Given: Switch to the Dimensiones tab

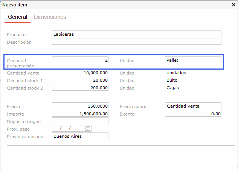Looking at the screenshot, I should [x=50, y=17].
